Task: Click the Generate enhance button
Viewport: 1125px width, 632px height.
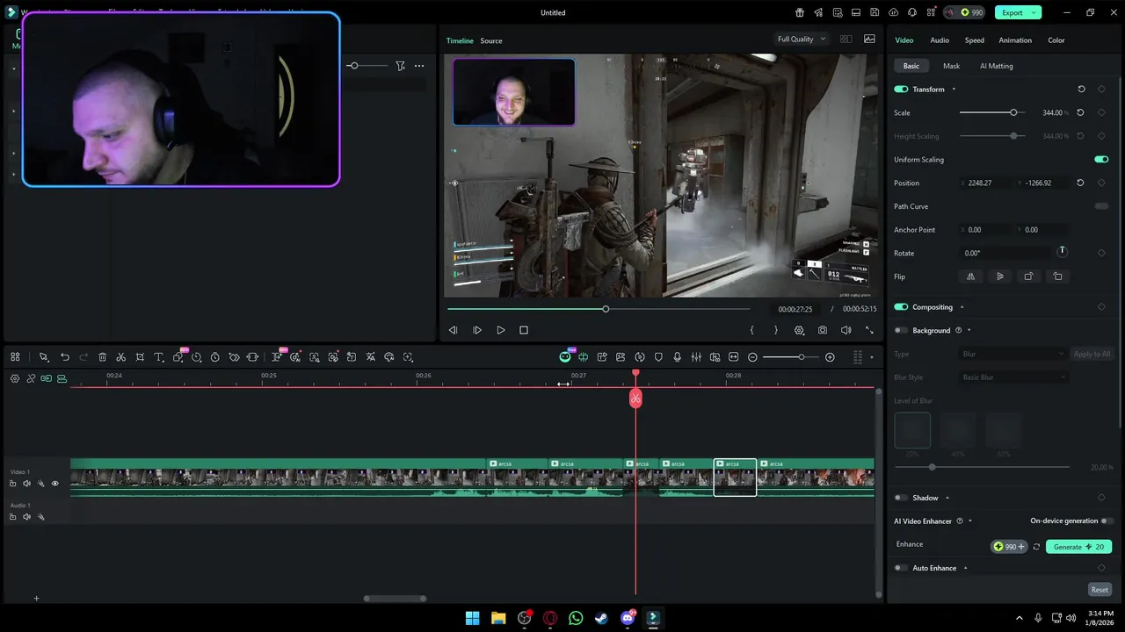Action: click(1078, 547)
